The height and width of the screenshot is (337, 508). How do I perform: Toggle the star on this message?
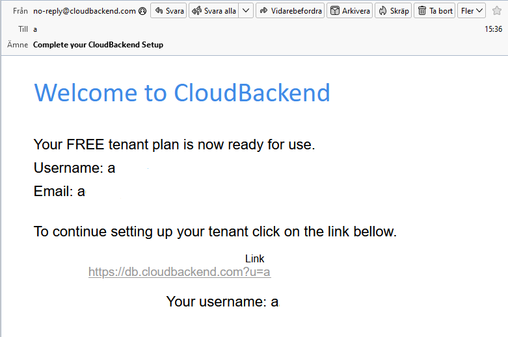[x=497, y=10]
